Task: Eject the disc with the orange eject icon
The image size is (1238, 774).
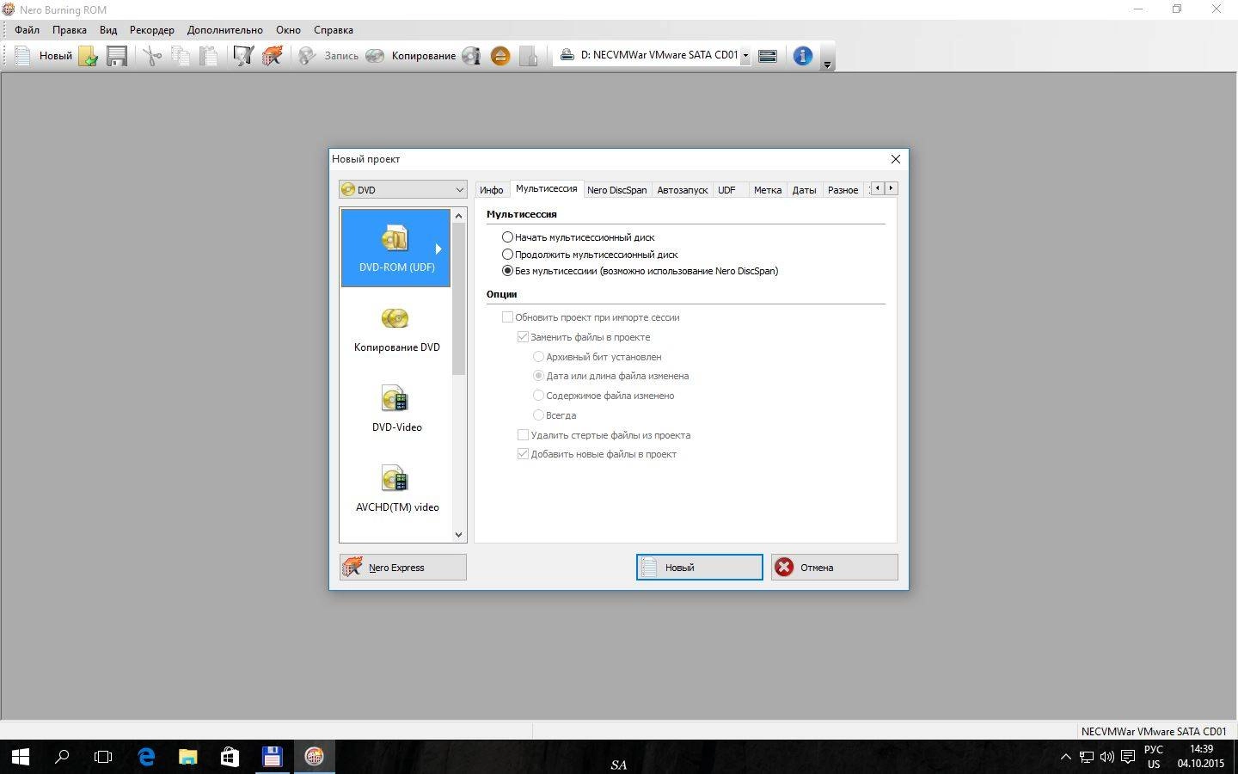Action: (x=500, y=56)
